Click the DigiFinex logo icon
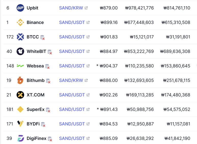Screen dimensions: 197x144 point(21,138)
